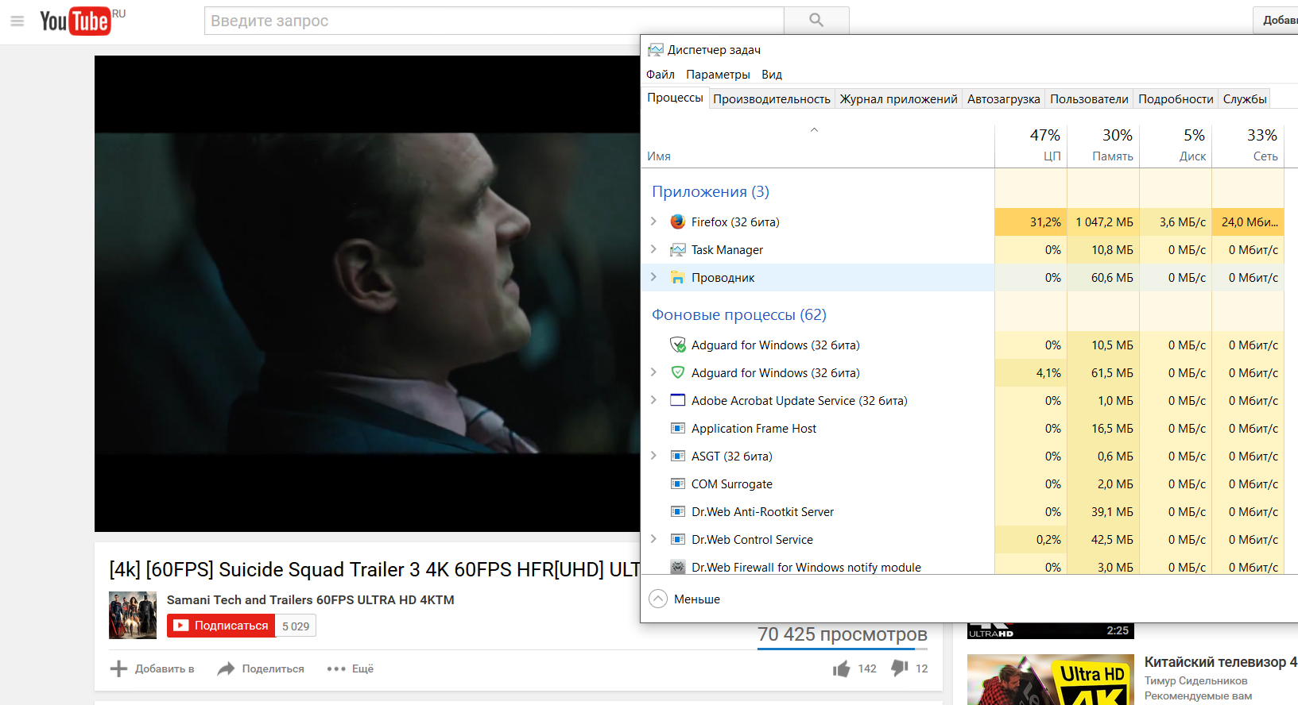Click the Task Manager title bar icon
This screenshot has width=1298, height=705.
point(655,49)
